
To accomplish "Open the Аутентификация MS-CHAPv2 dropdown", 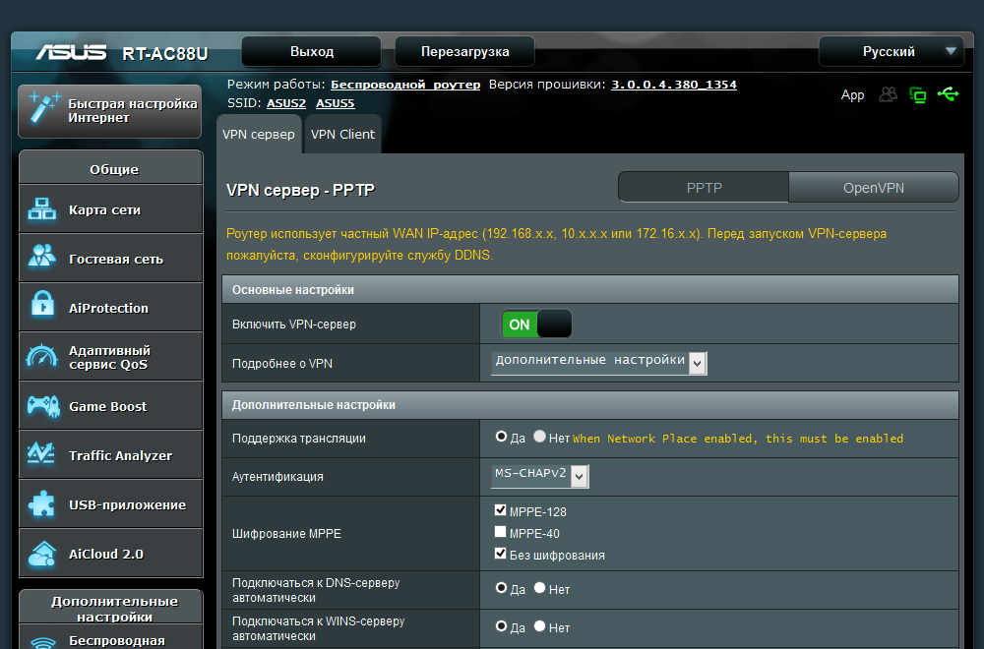I will [x=539, y=476].
